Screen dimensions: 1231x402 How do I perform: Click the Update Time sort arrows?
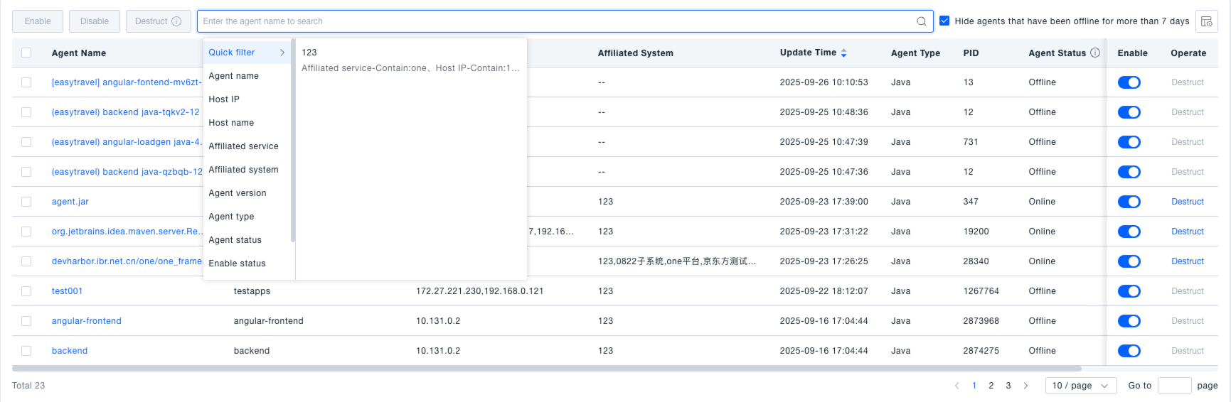click(x=843, y=53)
